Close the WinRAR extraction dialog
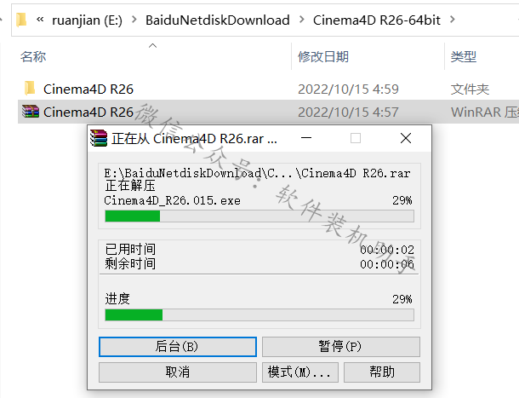This screenshot has width=519, height=398. pyautogui.click(x=406, y=138)
